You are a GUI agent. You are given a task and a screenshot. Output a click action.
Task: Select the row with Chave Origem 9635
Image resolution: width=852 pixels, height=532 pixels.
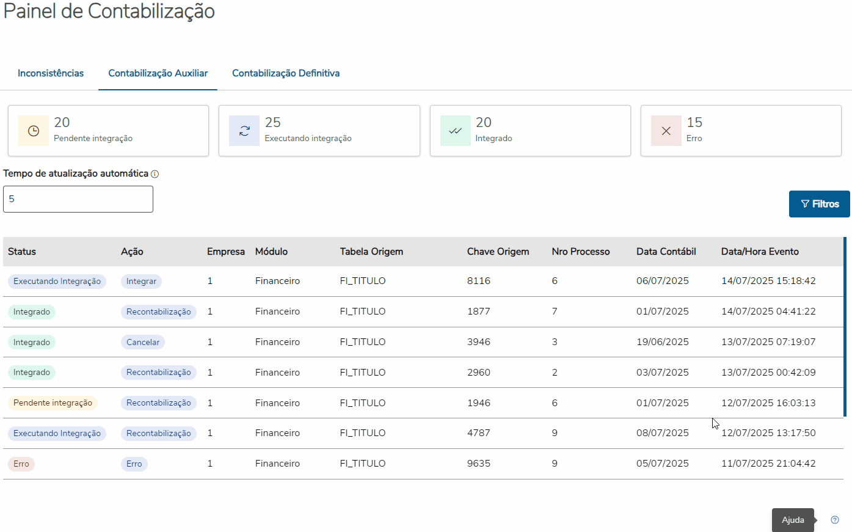479,464
